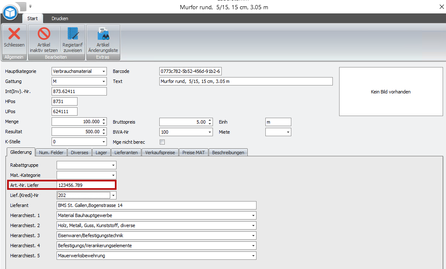Open Artikel Änderungsliste binoculars icon
The image size is (446, 269).
pos(103,34)
